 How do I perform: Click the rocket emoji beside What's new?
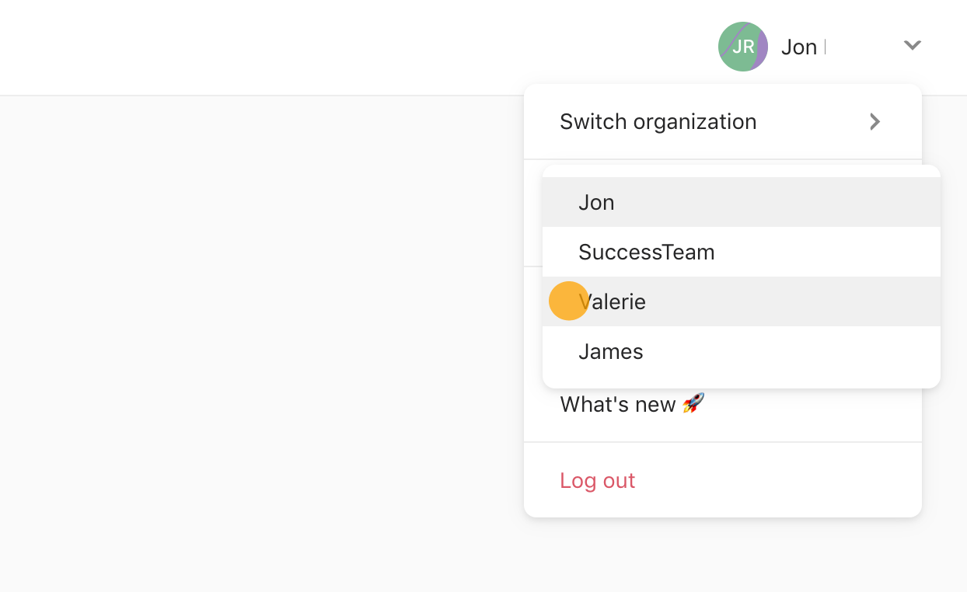693,403
